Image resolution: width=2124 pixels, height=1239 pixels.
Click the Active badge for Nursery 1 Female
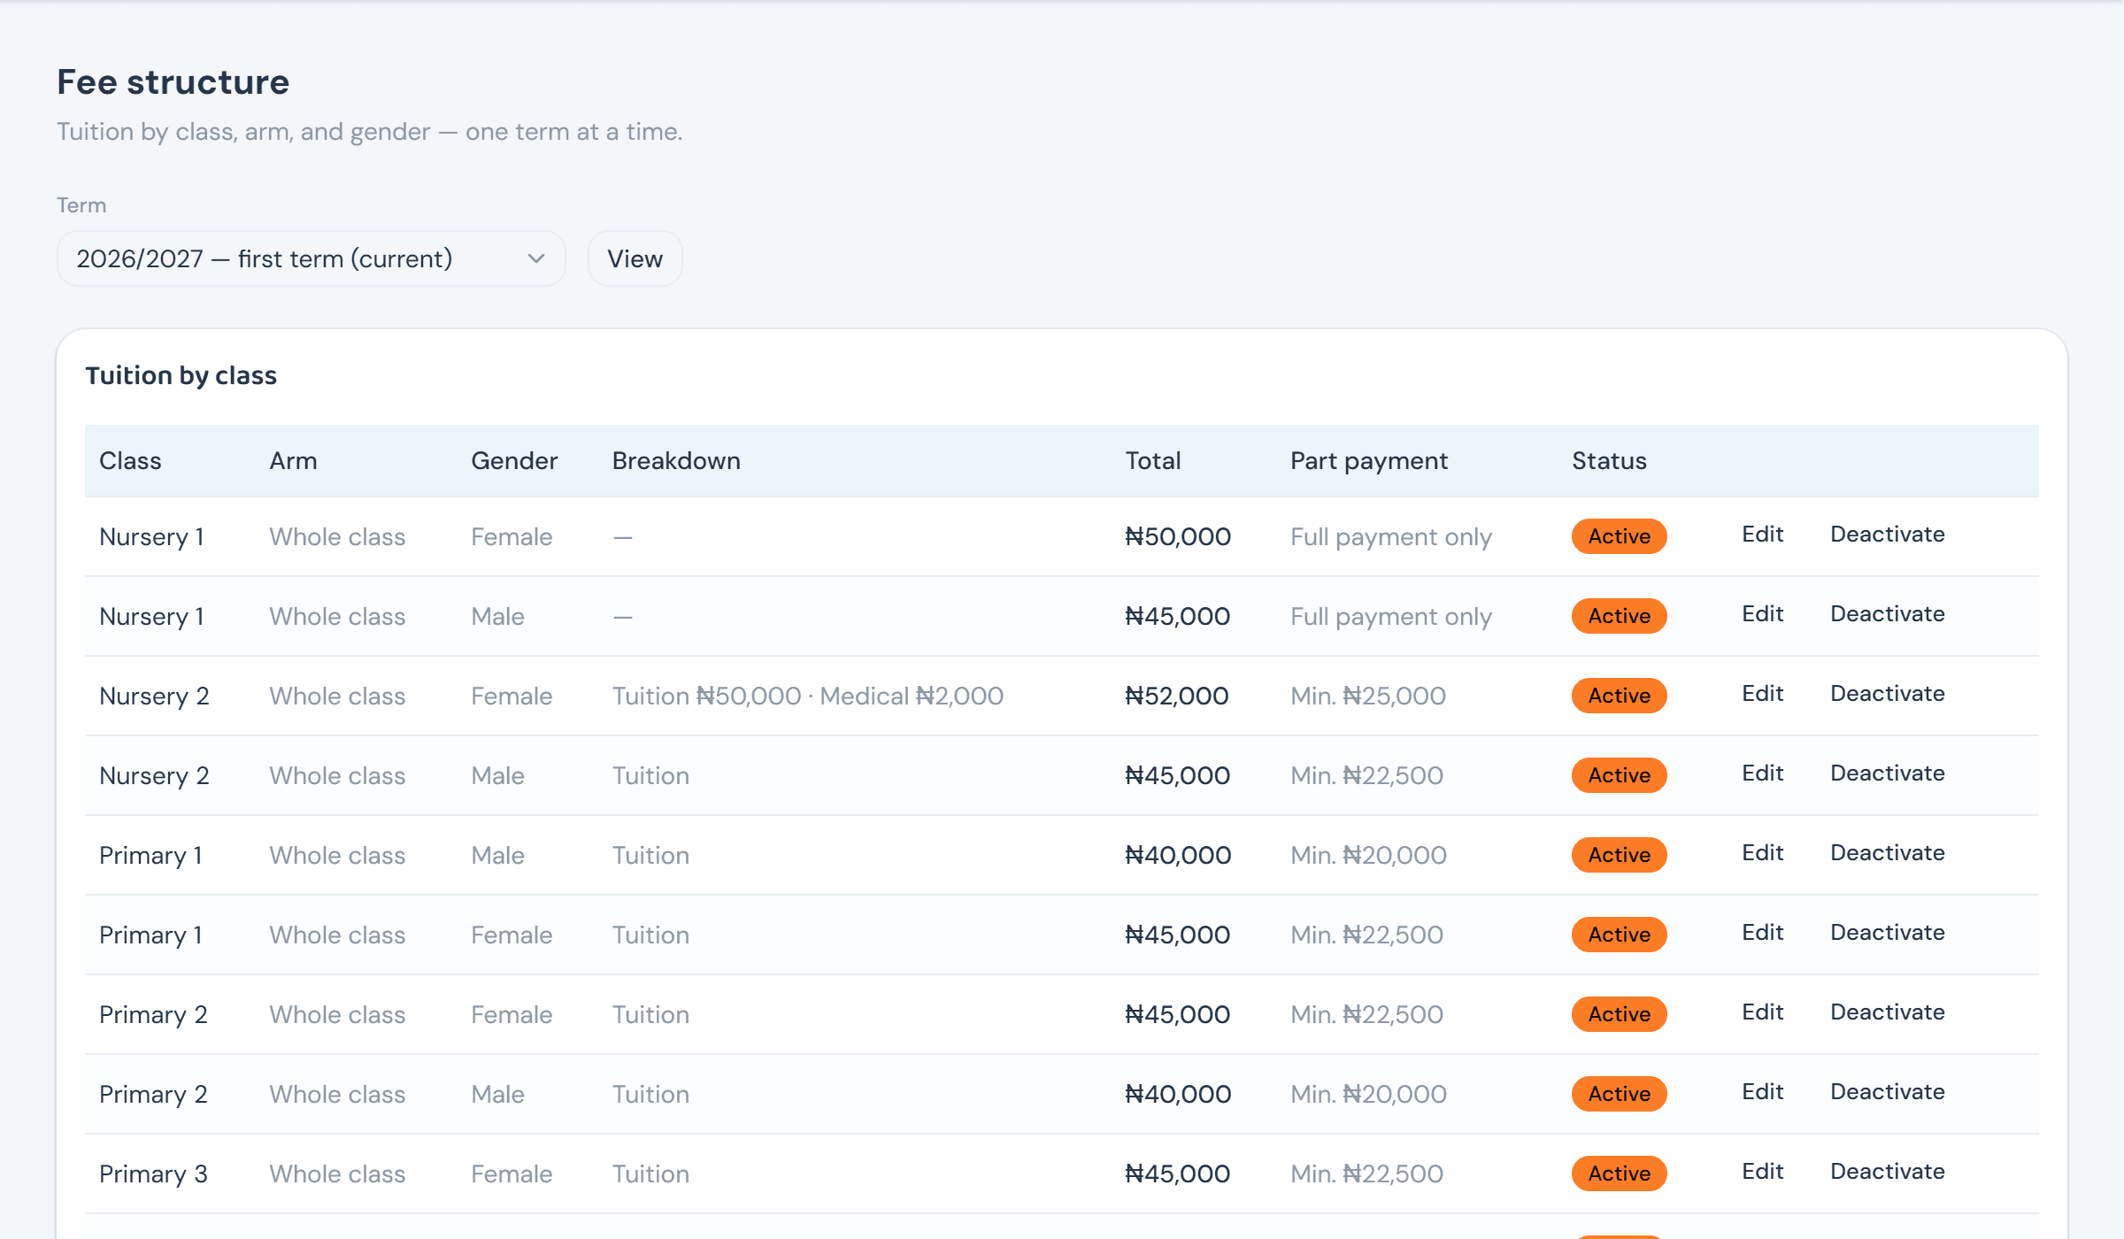(x=1619, y=536)
